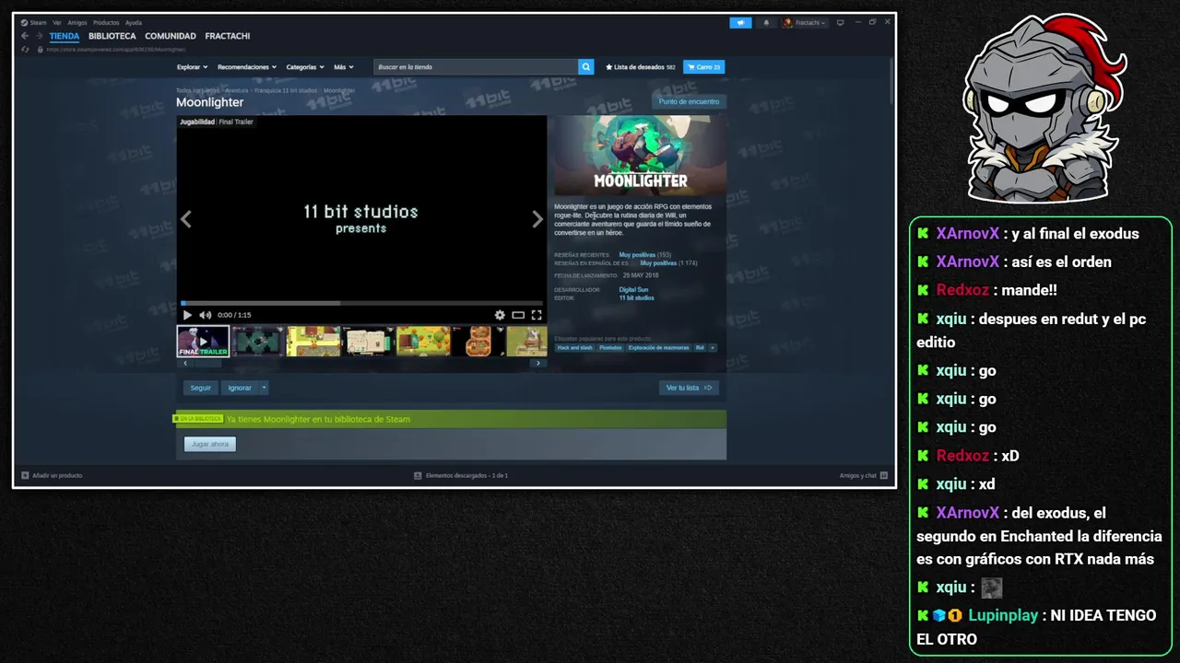This screenshot has height=663, width=1180.
Task: Open Lista de deseados wishlist
Action: (x=641, y=67)
